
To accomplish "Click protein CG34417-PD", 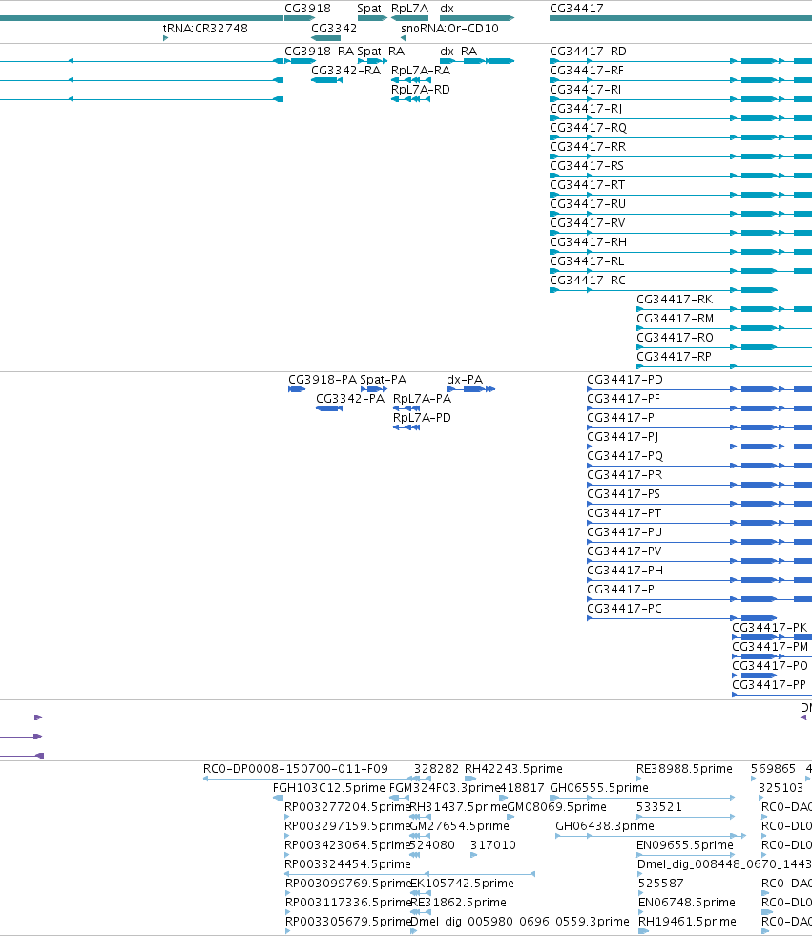I will coord(625,380).
